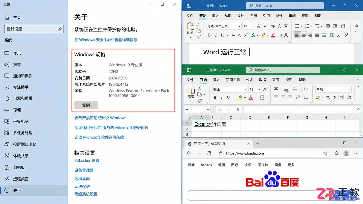Click Word's 搜索 search box
The image size is (363, 204).
point(285,6)
